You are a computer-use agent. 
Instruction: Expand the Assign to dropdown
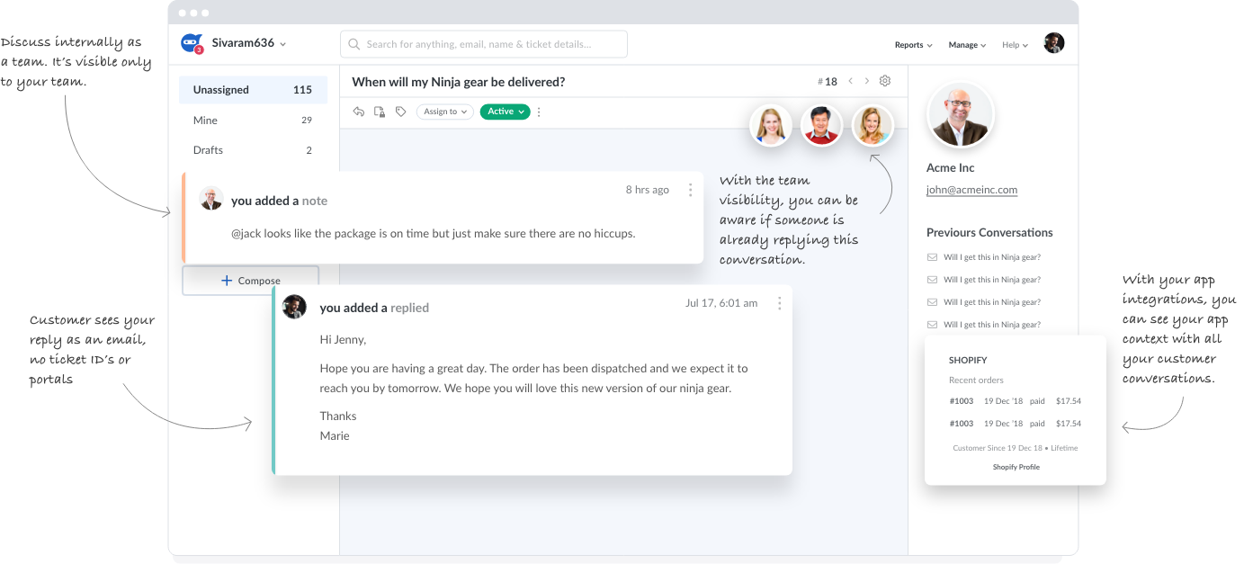pos(446,112)
